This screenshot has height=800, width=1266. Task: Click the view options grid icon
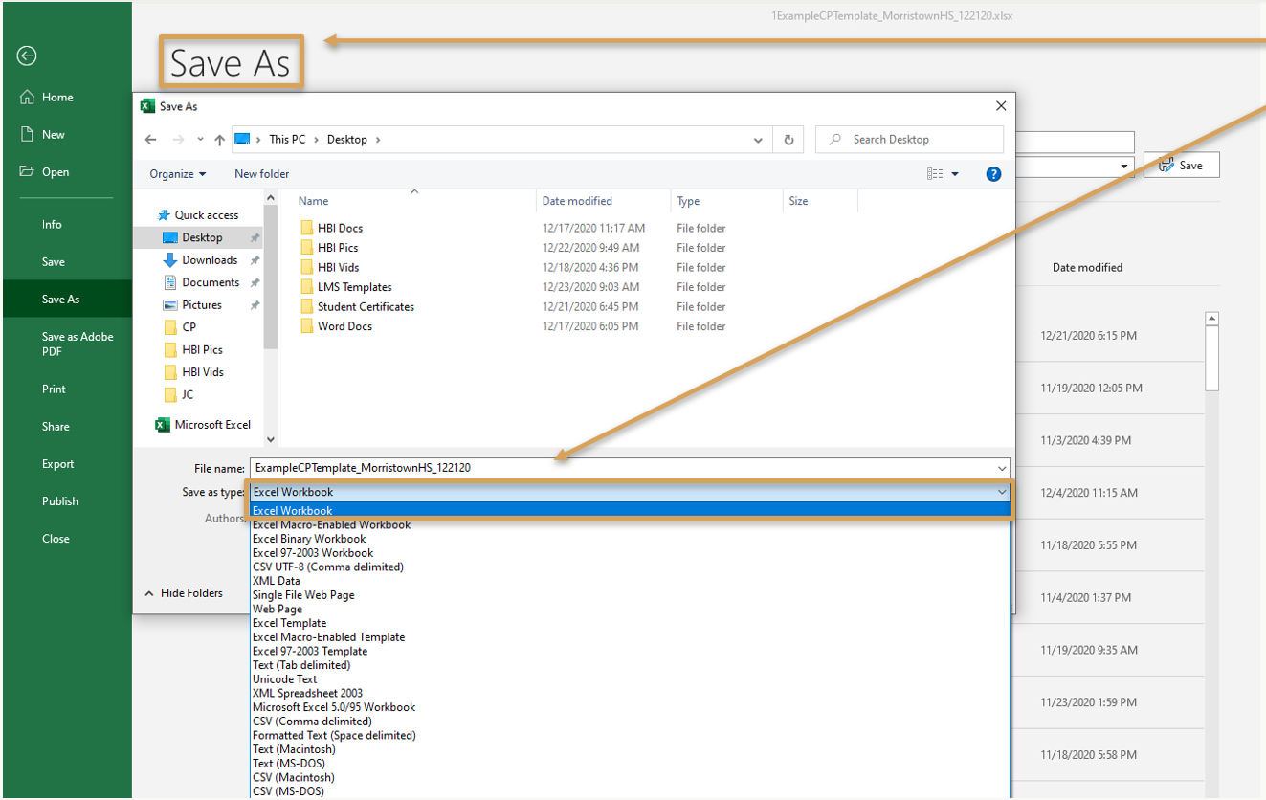(x=935, y=174)
